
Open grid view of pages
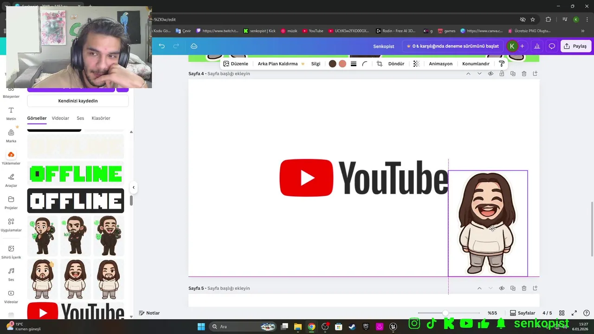[x=562, y=313]
